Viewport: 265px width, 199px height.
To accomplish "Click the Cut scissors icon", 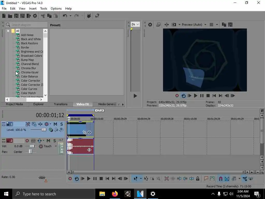I will pos(43,16).
